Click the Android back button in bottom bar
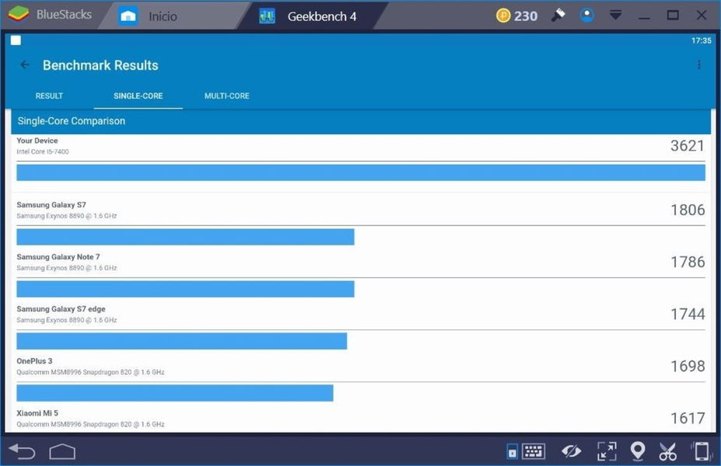Viewport: 721px width, 466px height. tap(22, 451)
